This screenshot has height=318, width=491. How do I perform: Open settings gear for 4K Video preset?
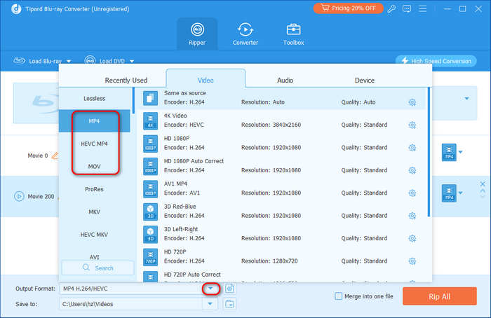(412, 125)
